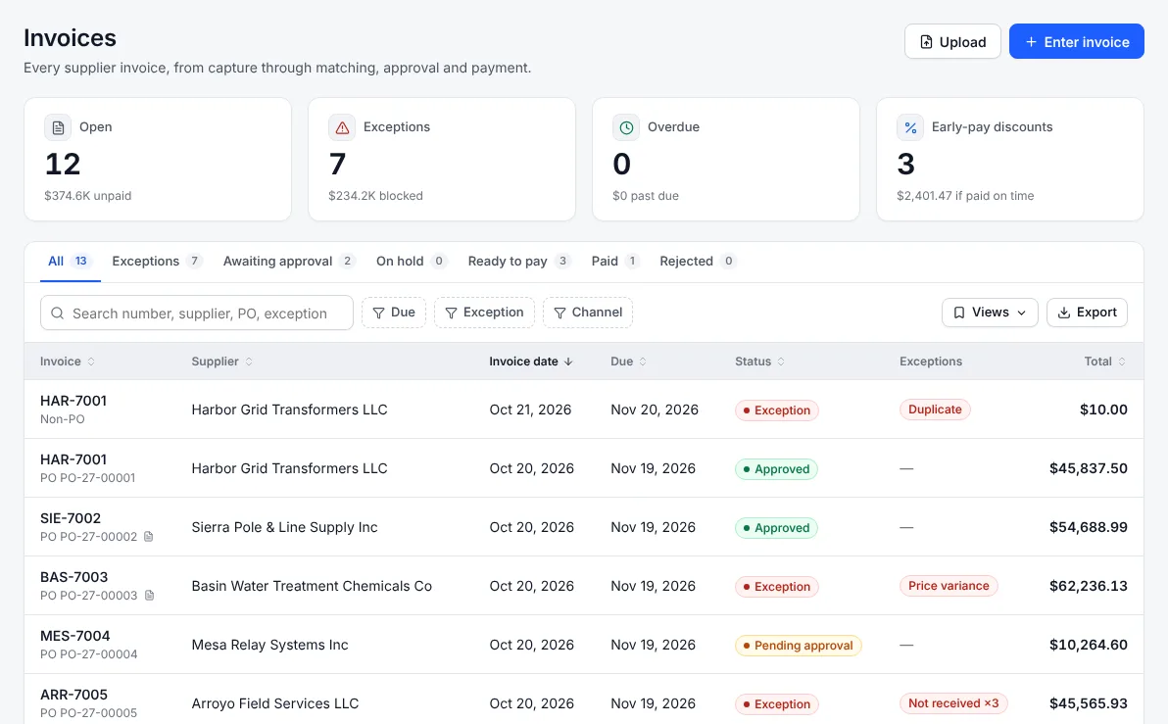
Task: Click the Enter invoice button
Action: (1076, 42)
